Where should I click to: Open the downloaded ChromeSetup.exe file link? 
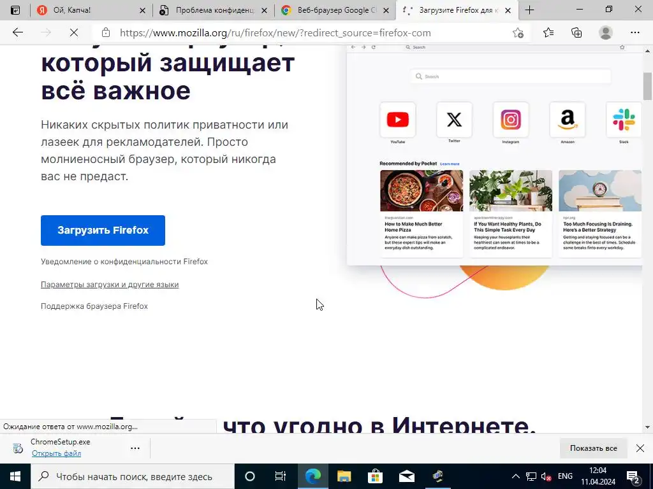[56, 453]
